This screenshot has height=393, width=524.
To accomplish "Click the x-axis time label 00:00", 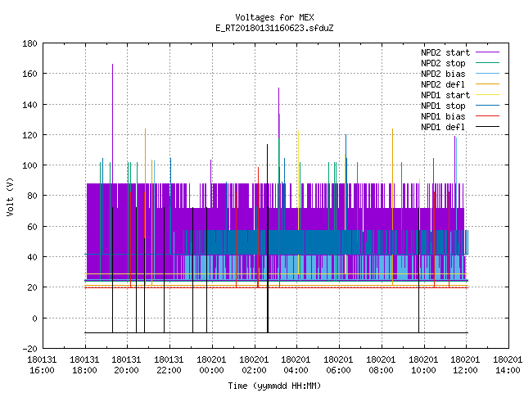I will coord(211,370).
